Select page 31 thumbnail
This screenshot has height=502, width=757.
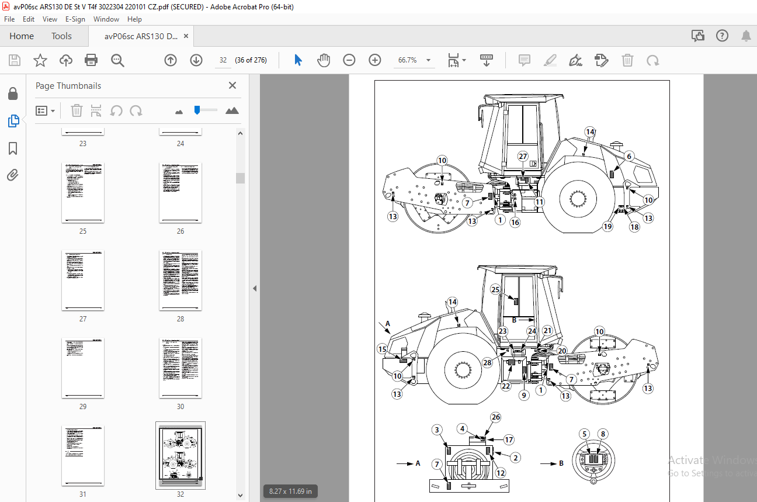click(83, 456)
